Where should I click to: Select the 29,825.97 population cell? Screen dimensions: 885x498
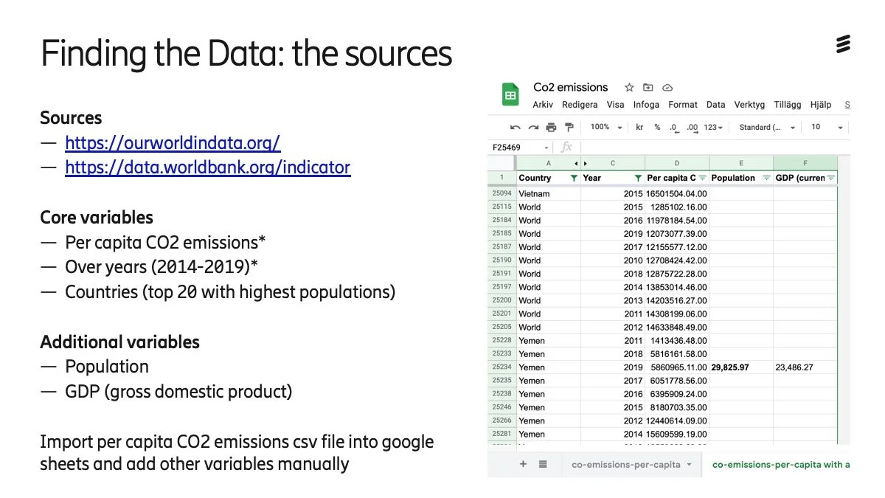[741, 367]
